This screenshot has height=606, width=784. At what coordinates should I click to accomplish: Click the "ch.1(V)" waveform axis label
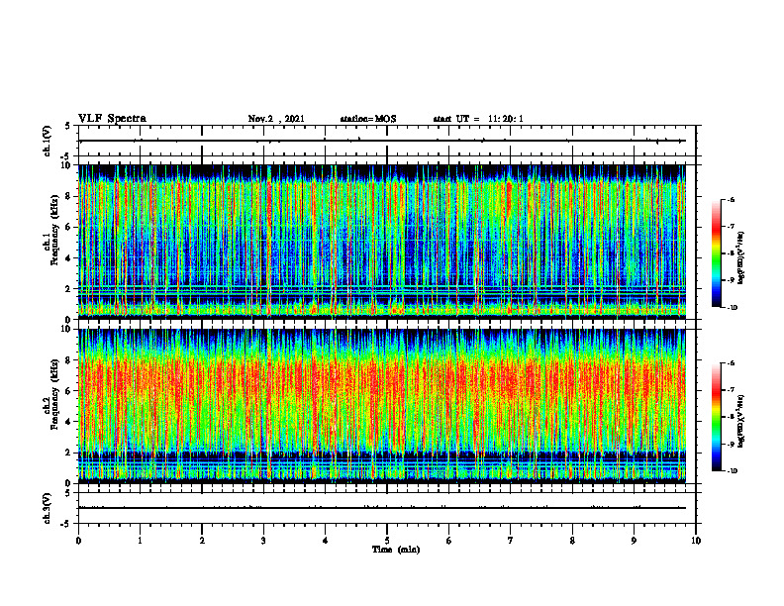[48, 141]
